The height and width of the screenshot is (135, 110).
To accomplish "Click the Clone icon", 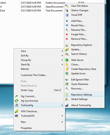I will point(67,65).
